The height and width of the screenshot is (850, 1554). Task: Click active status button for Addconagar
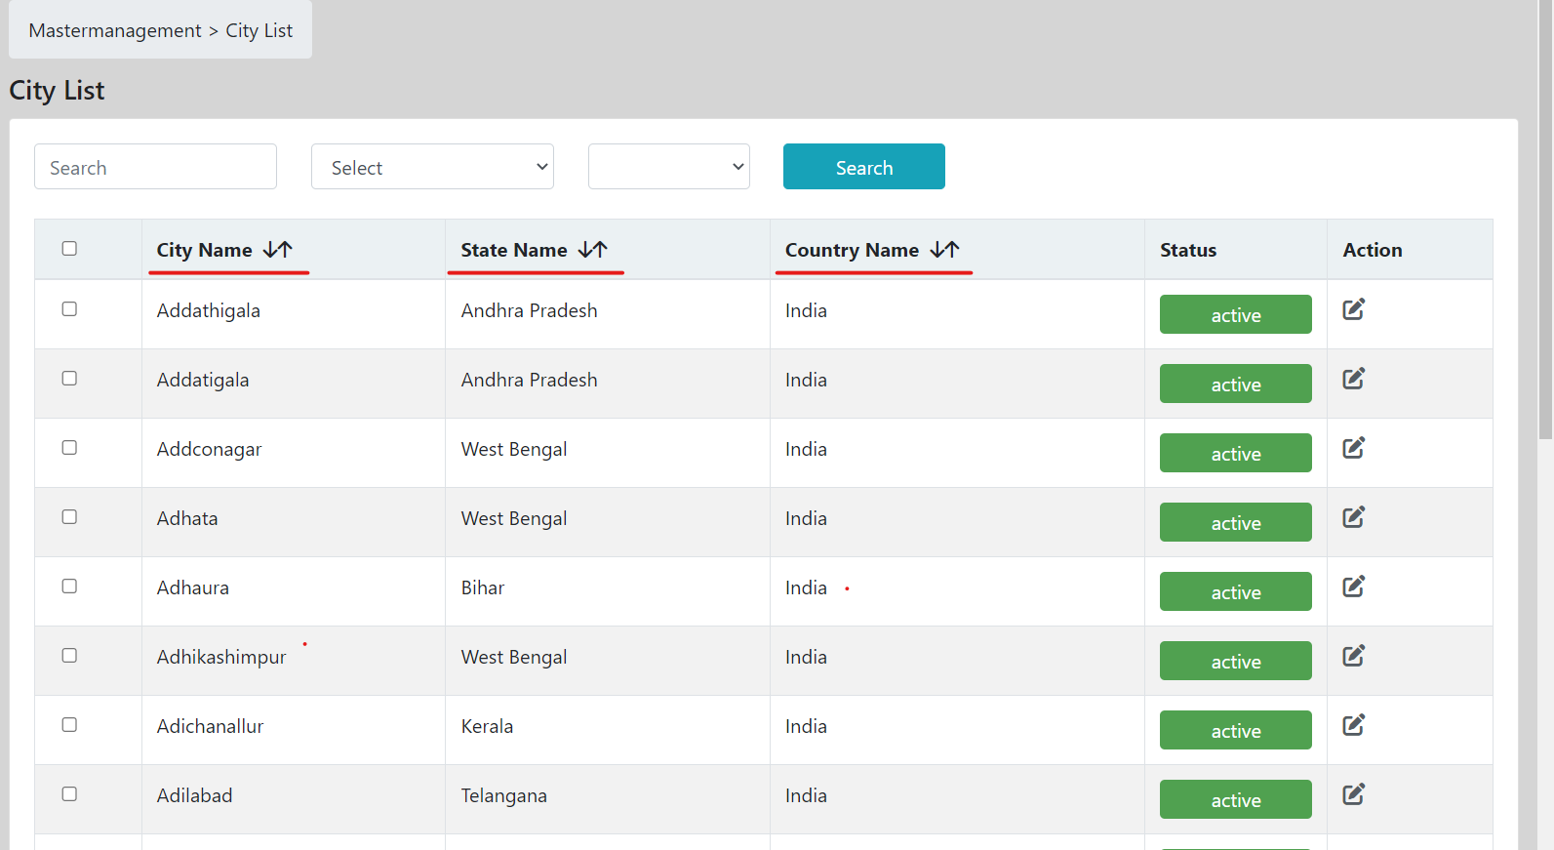(1236, 453)
